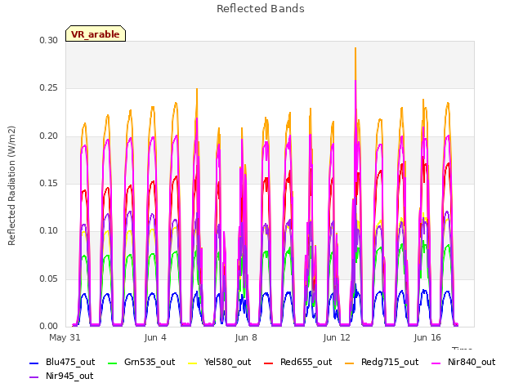Click the red Red655_out legend color marker
523x392 pixels.
[269, 363]
